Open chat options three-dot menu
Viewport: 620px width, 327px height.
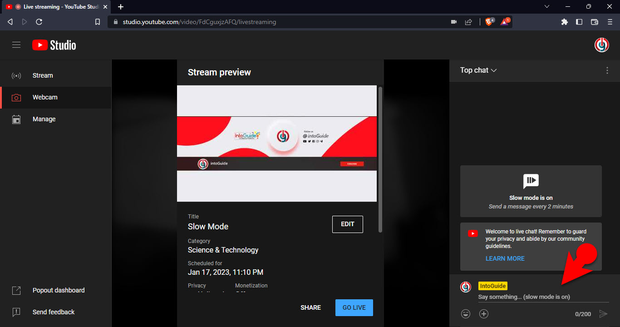click(607, 70)
